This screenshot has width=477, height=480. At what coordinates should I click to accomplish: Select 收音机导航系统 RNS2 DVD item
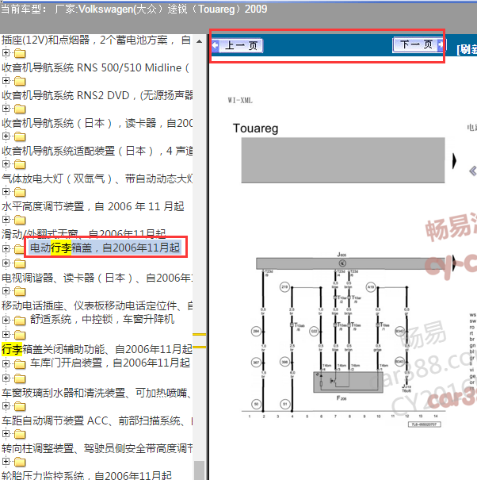tap(97, 95)
